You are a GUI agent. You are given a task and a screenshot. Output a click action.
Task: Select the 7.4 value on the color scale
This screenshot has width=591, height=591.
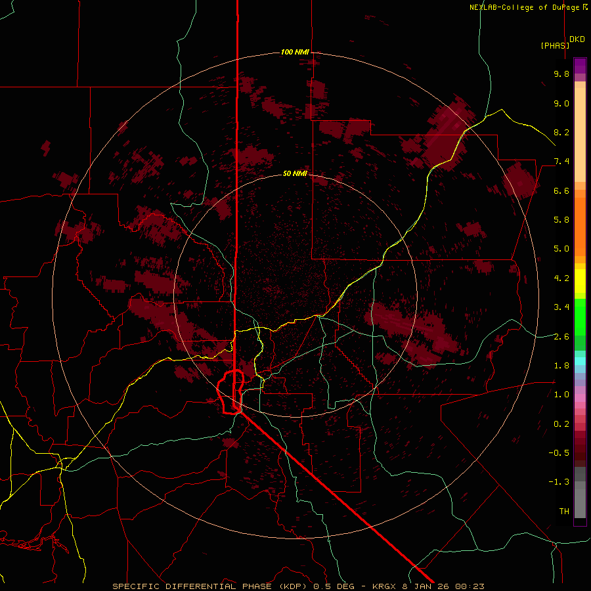click(x=561, y=162)
